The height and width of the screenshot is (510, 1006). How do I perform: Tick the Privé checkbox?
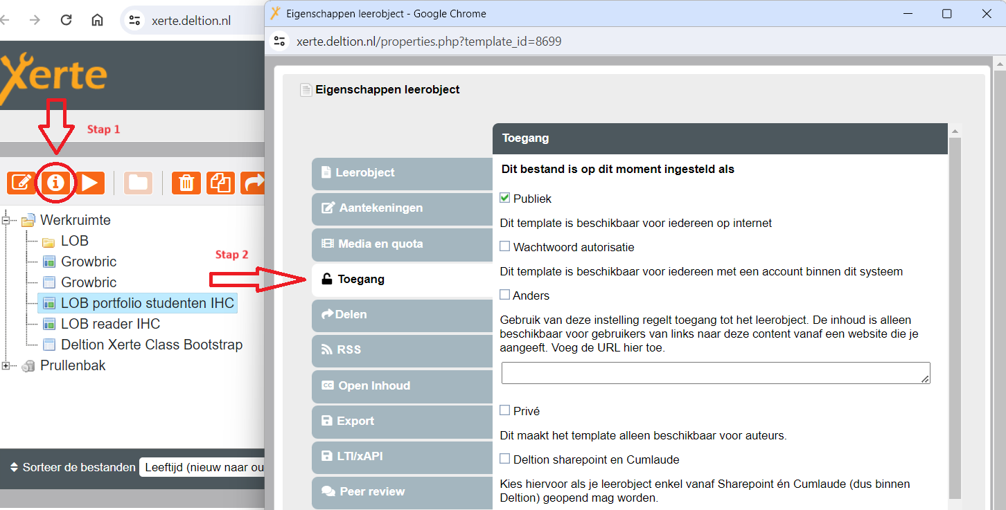tap(505, 410)
